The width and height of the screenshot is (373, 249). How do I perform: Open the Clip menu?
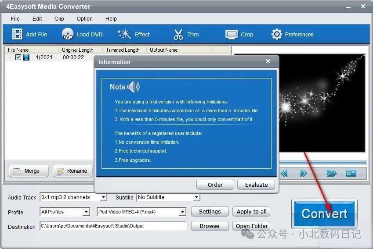click(x=59, y=19)
